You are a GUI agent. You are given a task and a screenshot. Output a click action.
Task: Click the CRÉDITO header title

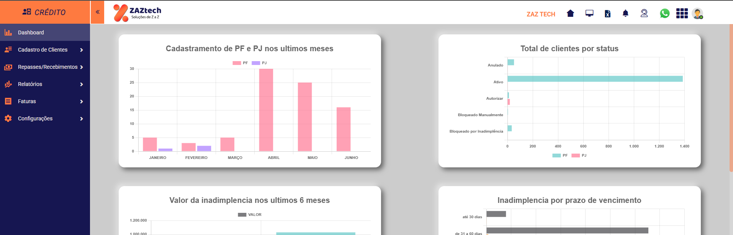(50, 12)
